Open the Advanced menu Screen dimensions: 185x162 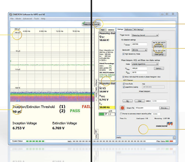pos(28,19)
